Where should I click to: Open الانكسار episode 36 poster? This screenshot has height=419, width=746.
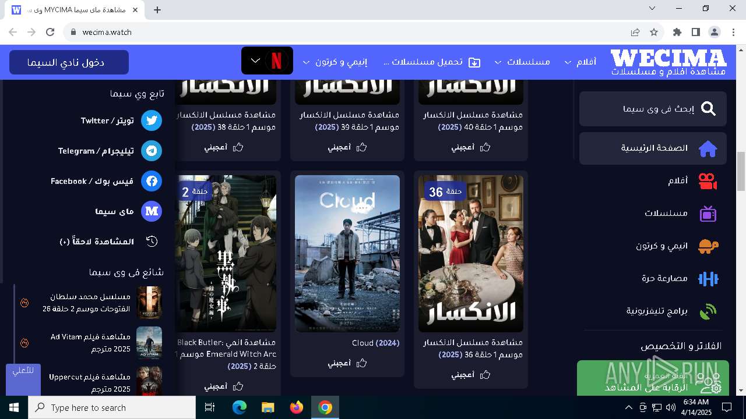coord(471,254)
